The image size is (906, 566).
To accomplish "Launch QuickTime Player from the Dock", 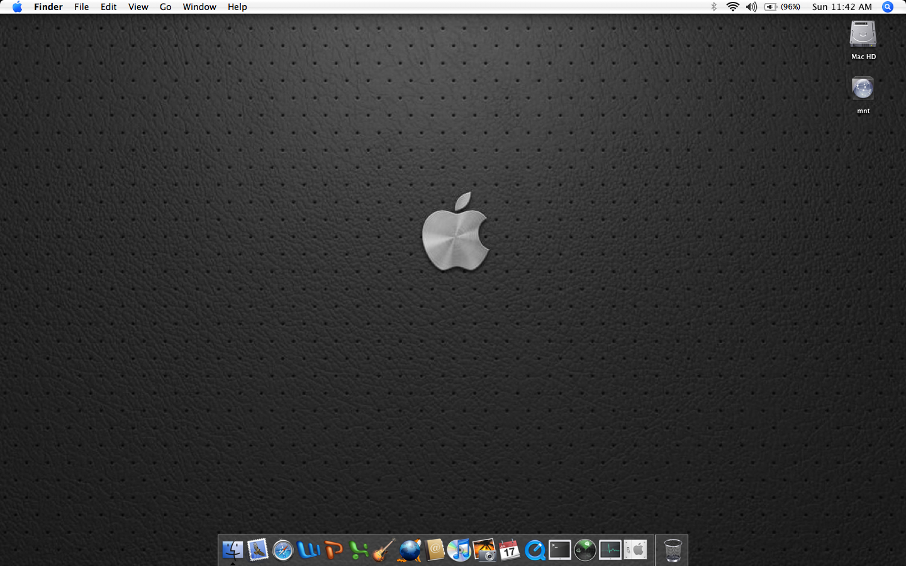I will 535,550.
